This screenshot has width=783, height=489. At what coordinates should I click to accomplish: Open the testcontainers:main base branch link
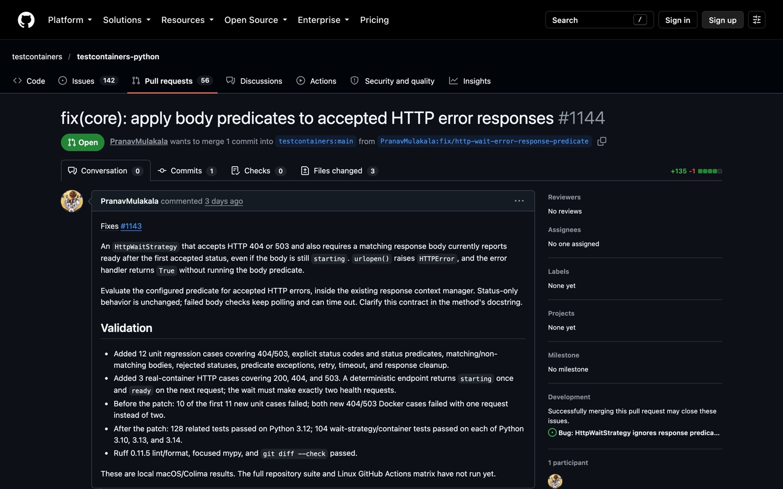[x=316, y=141]
